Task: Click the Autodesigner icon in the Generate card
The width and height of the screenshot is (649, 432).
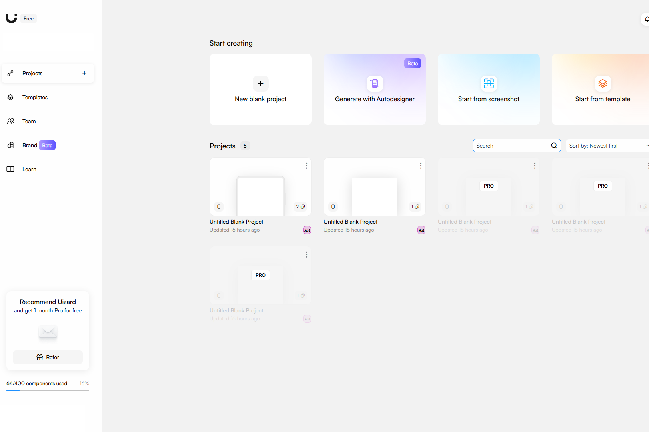Action: (375, 84)
